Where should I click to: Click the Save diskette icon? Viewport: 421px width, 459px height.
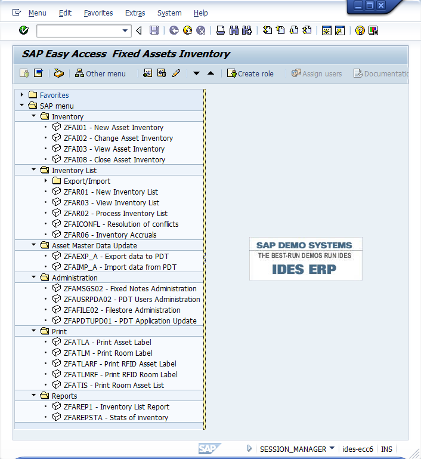(x=154, y=30)
